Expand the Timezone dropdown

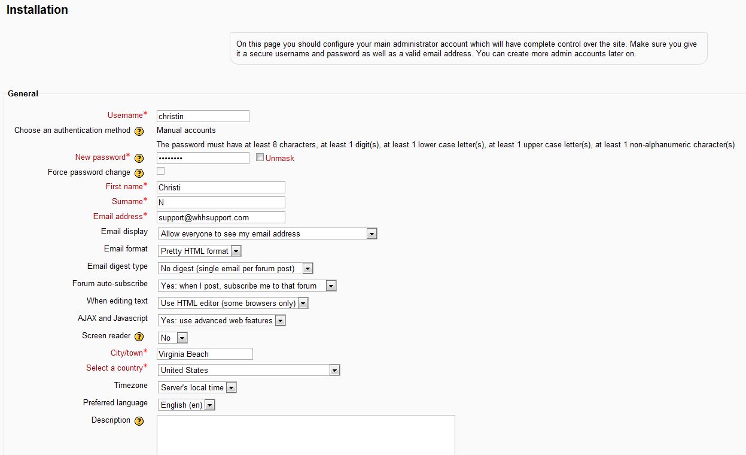(197, 387)
